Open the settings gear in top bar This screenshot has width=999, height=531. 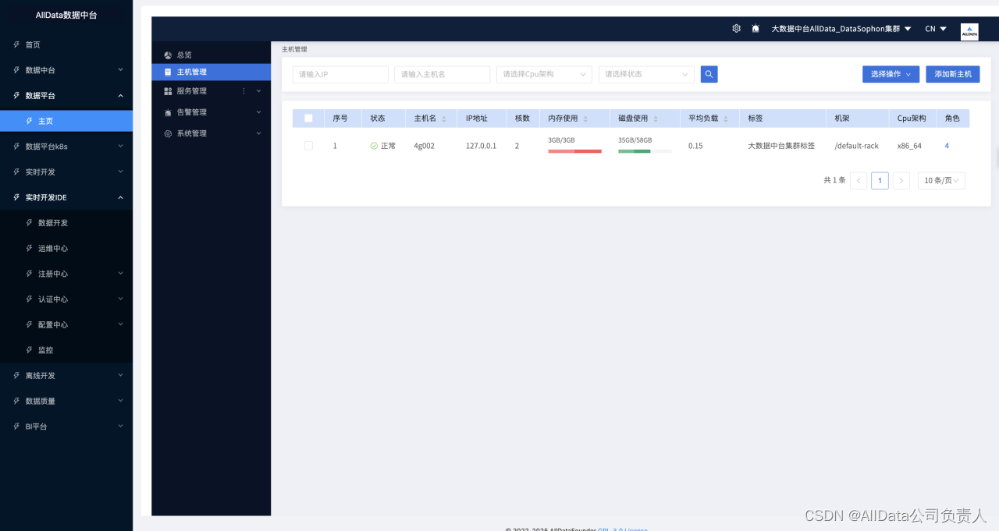pos(736,28)
